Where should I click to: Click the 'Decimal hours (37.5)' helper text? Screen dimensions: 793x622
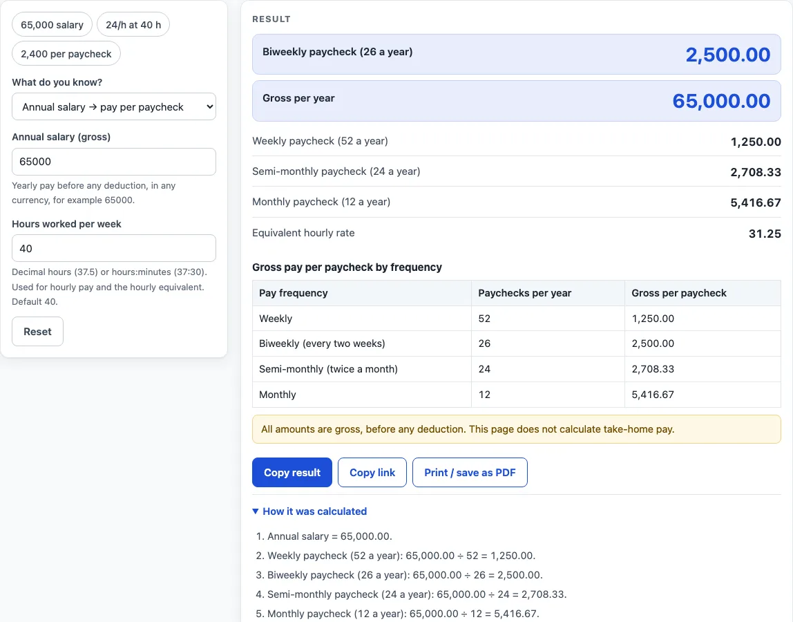click(x=109, y=286)
